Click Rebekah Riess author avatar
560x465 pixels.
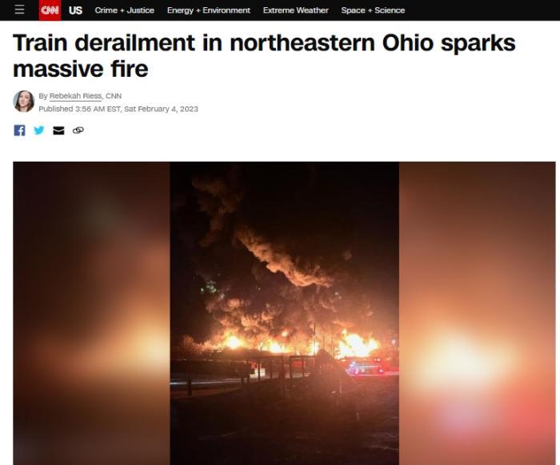(23, 101)
